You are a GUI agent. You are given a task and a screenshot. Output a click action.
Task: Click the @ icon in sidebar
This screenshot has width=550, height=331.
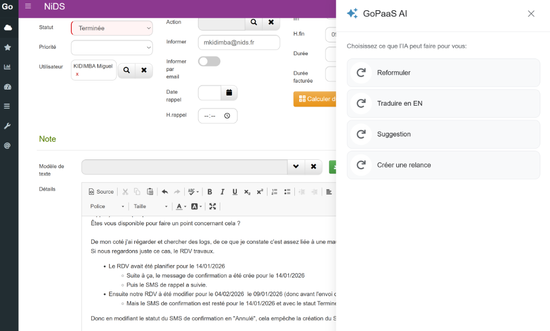[x=8, y=145]
